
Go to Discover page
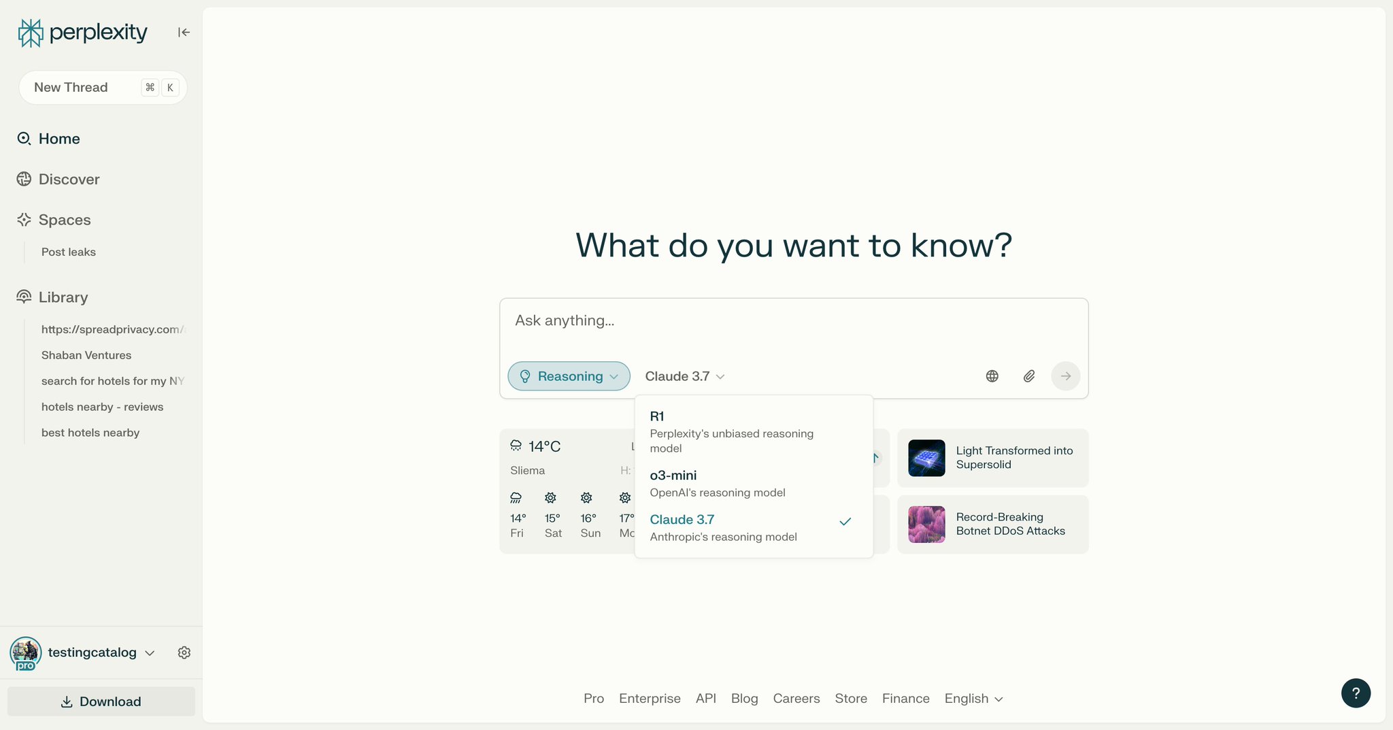coord(69,179)
